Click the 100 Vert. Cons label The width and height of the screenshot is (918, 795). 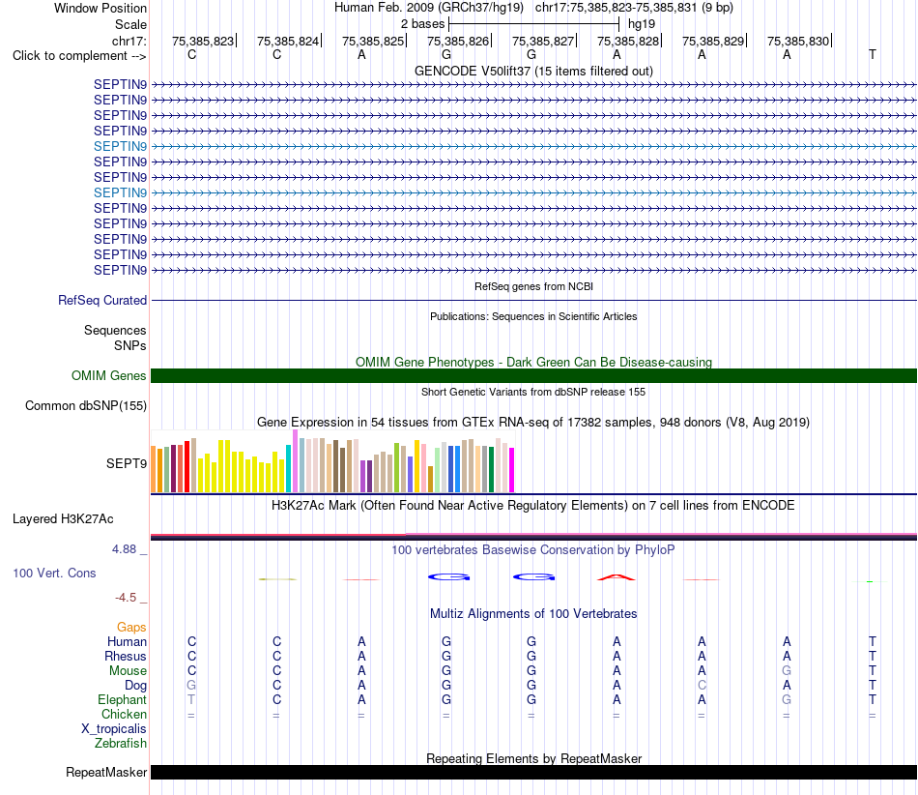click(54, 573)
